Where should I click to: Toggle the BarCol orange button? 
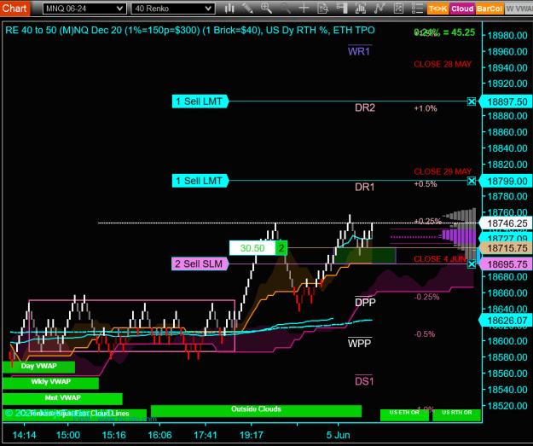(x=490, y=9)
